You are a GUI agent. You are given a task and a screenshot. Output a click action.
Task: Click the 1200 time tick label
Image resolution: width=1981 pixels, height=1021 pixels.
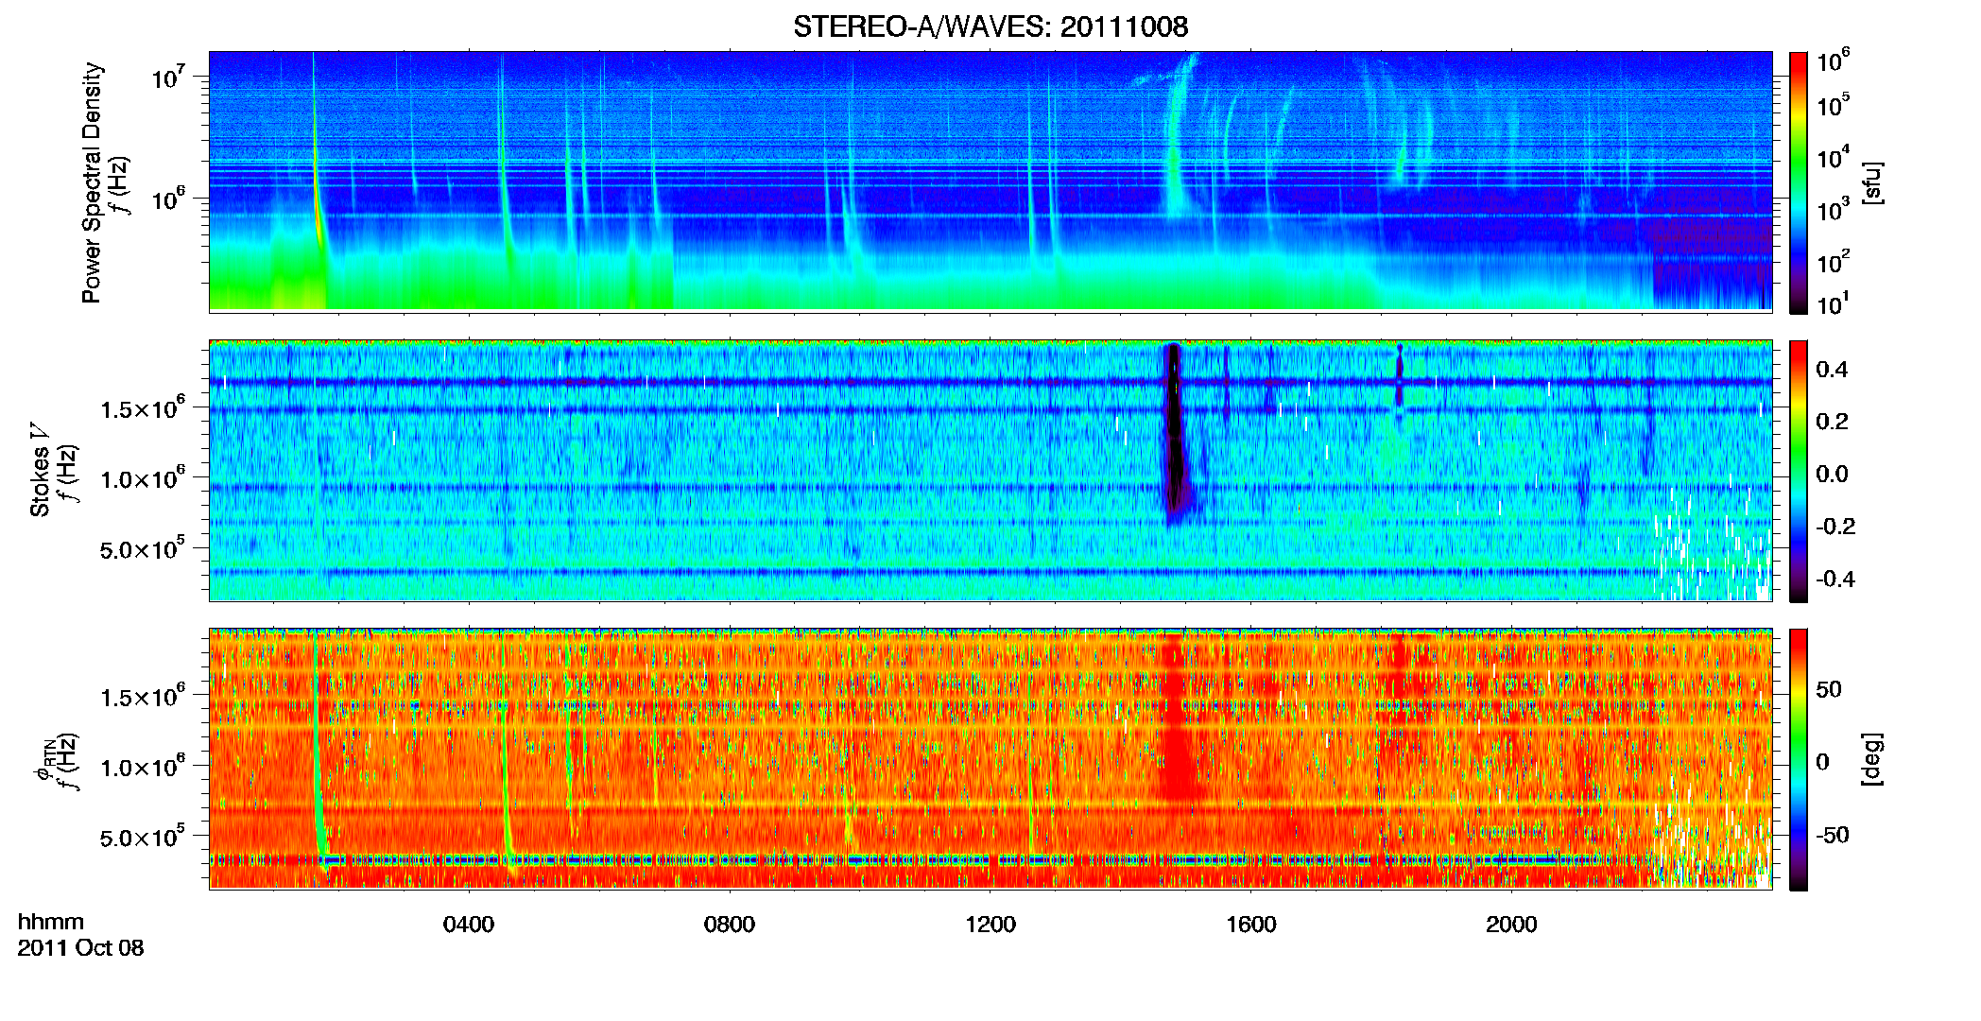(x=990, y=925)
